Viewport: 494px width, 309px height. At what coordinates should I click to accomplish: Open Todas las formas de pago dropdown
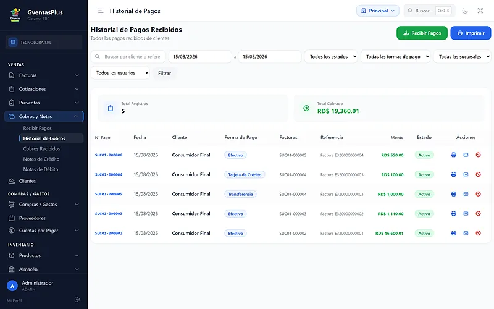395,57
